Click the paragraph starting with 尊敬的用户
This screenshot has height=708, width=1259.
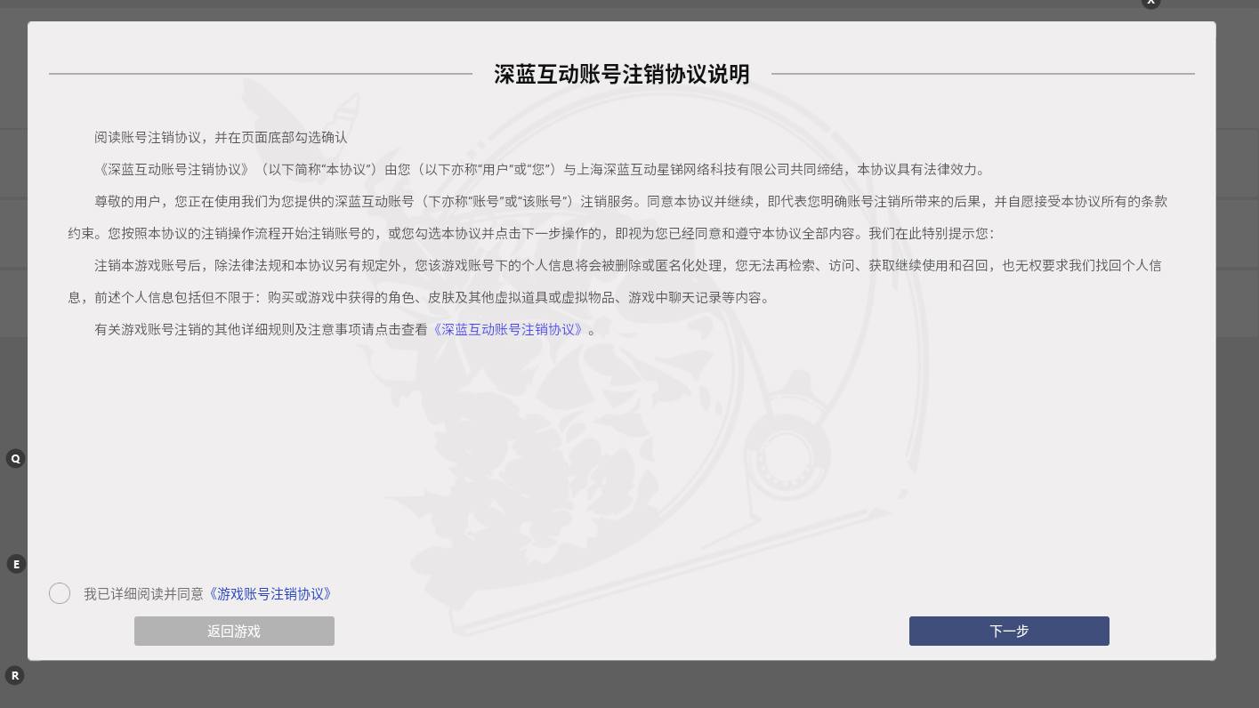(617, 217)
